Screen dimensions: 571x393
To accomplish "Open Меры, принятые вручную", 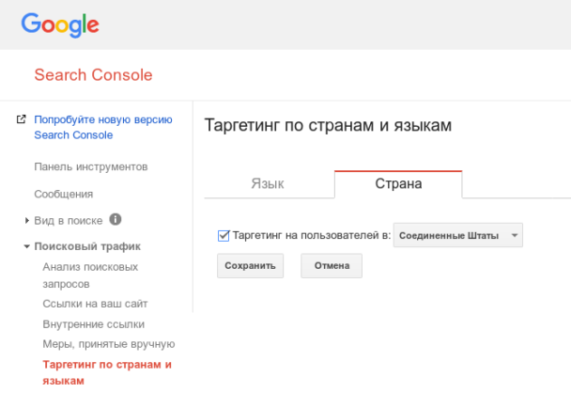I will coord(109,344).
